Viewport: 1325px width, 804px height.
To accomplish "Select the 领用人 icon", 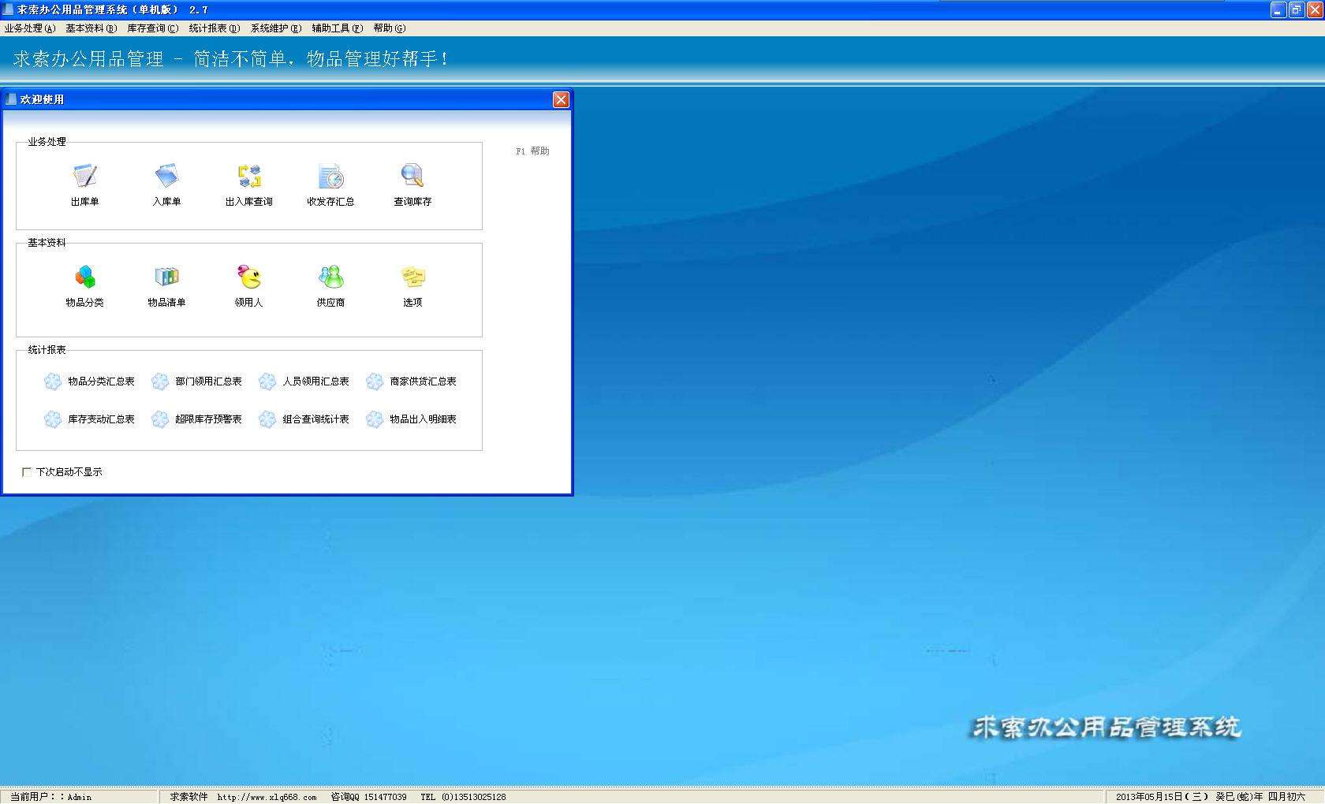I will [x=249, y=277].
